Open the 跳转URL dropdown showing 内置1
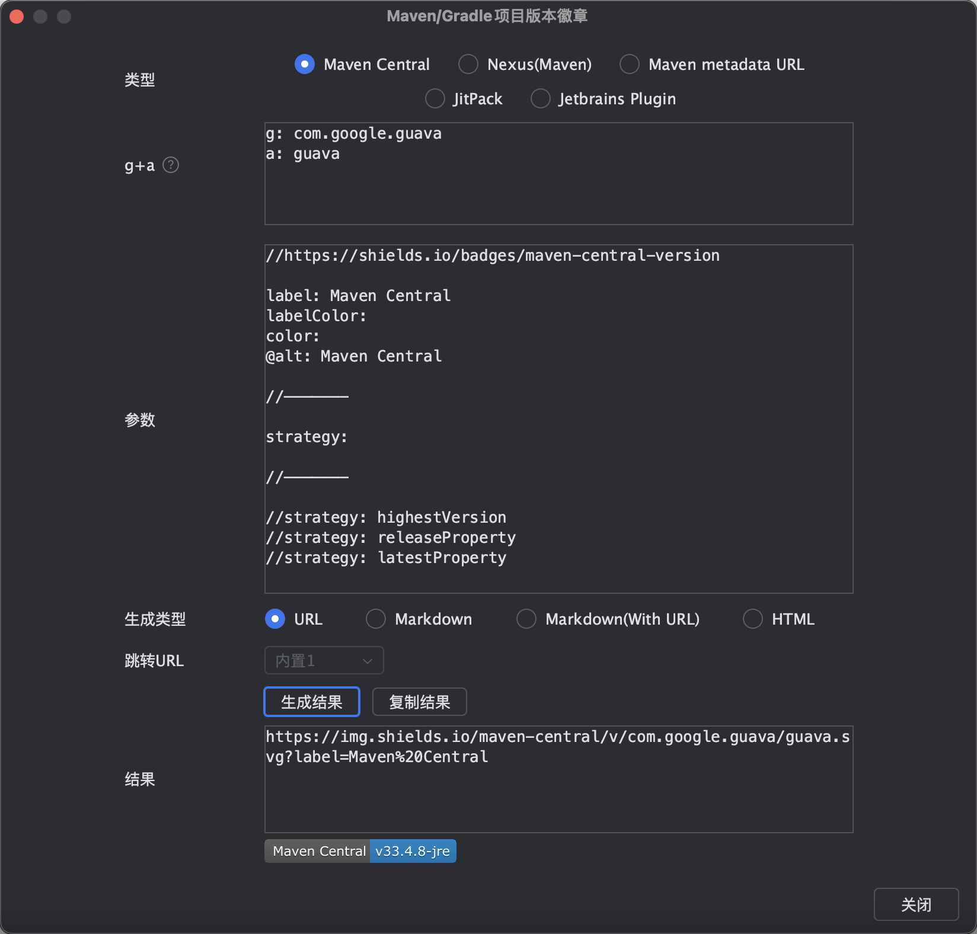Viewport: 977px width, 934px height. point(324,660)
